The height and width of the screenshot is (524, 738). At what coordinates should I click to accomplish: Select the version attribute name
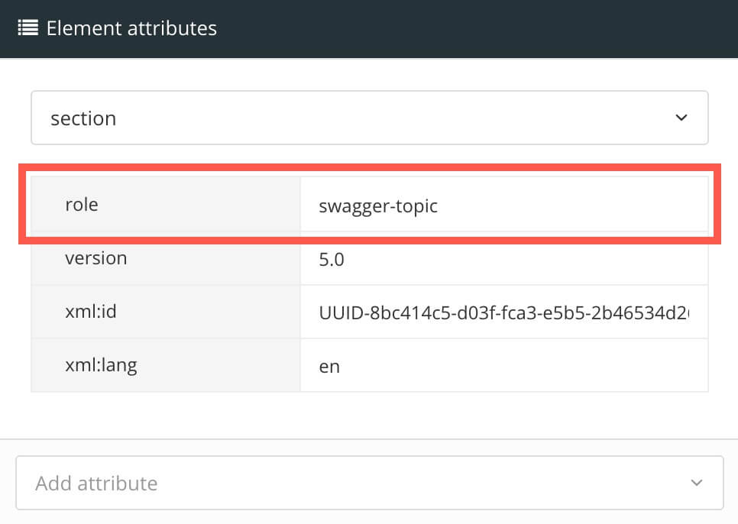point(96,258)
